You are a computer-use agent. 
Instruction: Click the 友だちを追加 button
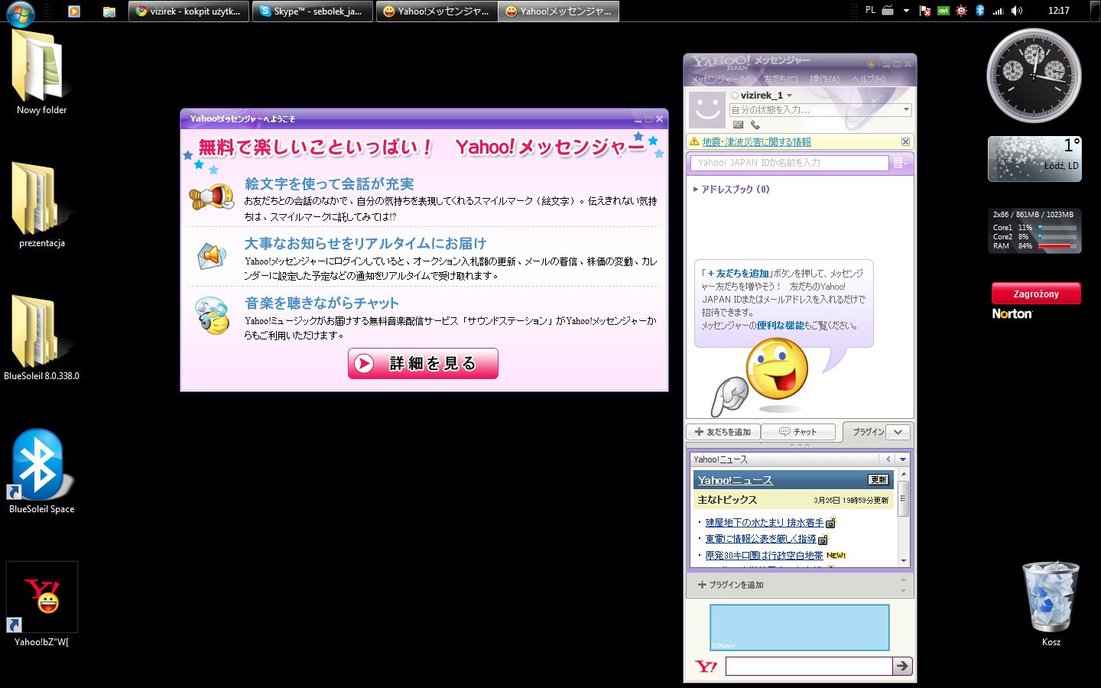pos(723,432)
